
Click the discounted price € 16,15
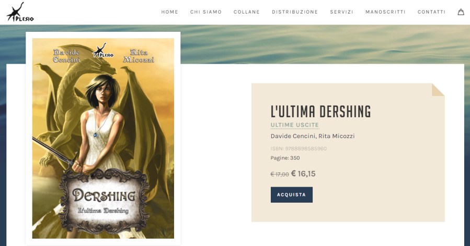point(303,174)
